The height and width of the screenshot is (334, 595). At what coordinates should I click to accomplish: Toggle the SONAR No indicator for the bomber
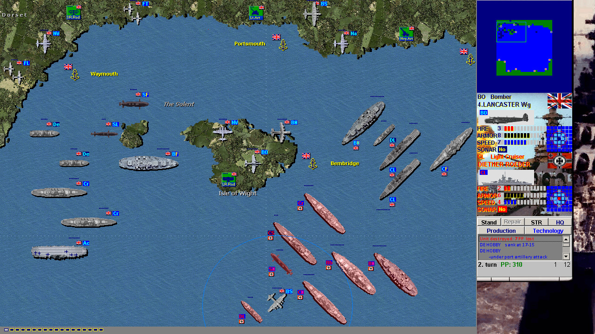502,149
